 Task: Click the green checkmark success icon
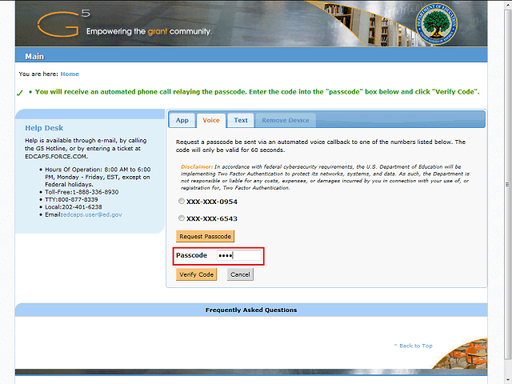19,93
